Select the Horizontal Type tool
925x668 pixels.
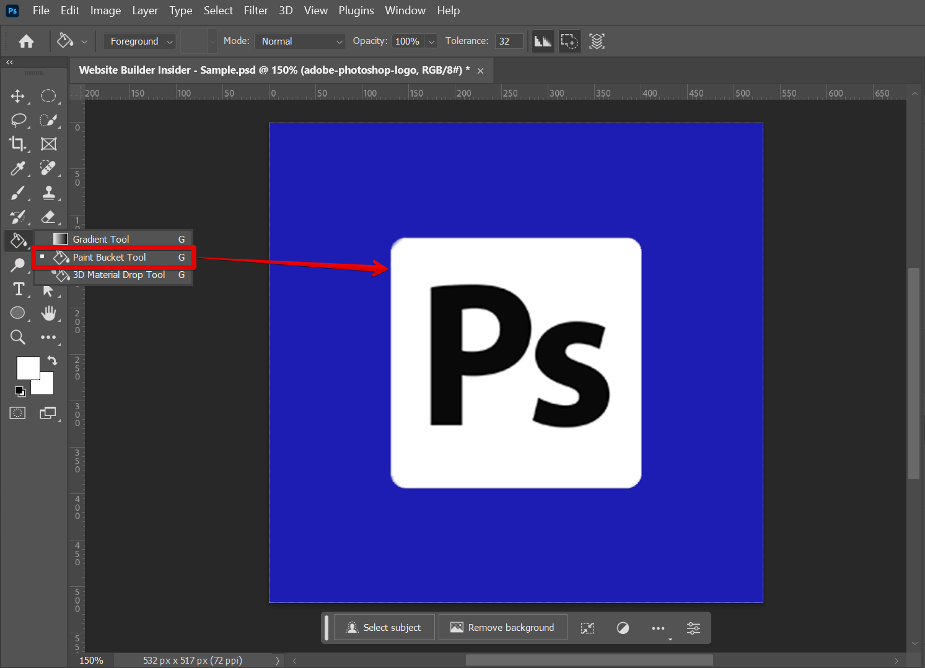(x=19, y=289)
